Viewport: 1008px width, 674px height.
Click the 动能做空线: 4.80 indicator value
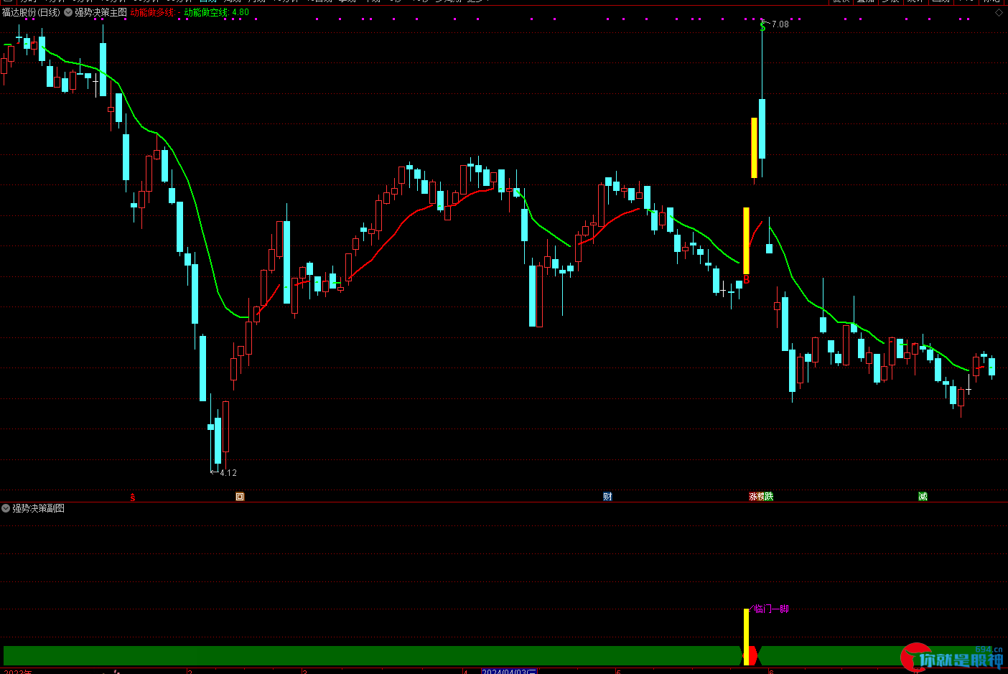pyautogui.click(x=217, y=12)
